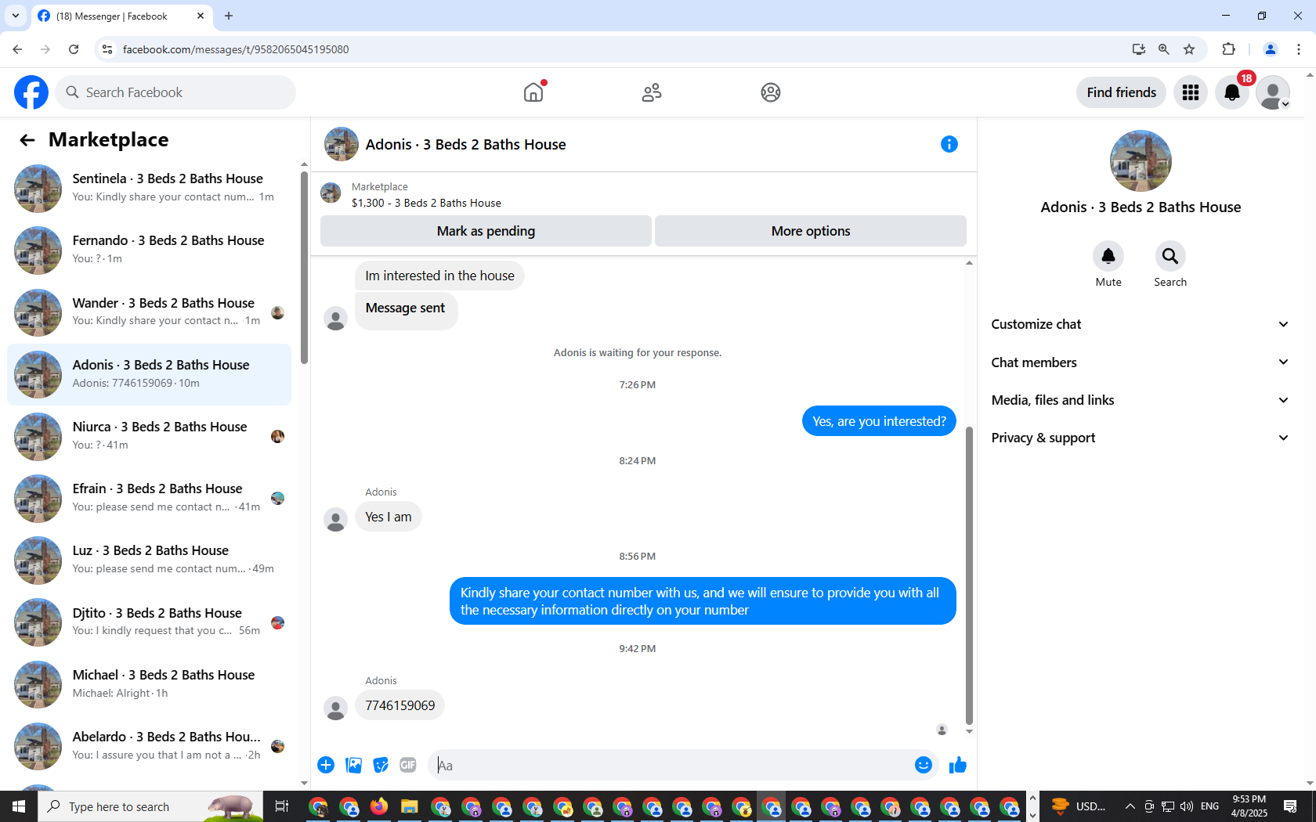The image size is (1316, 822).
Task: Open the Djtito conversation
Action: pos(149,622)
